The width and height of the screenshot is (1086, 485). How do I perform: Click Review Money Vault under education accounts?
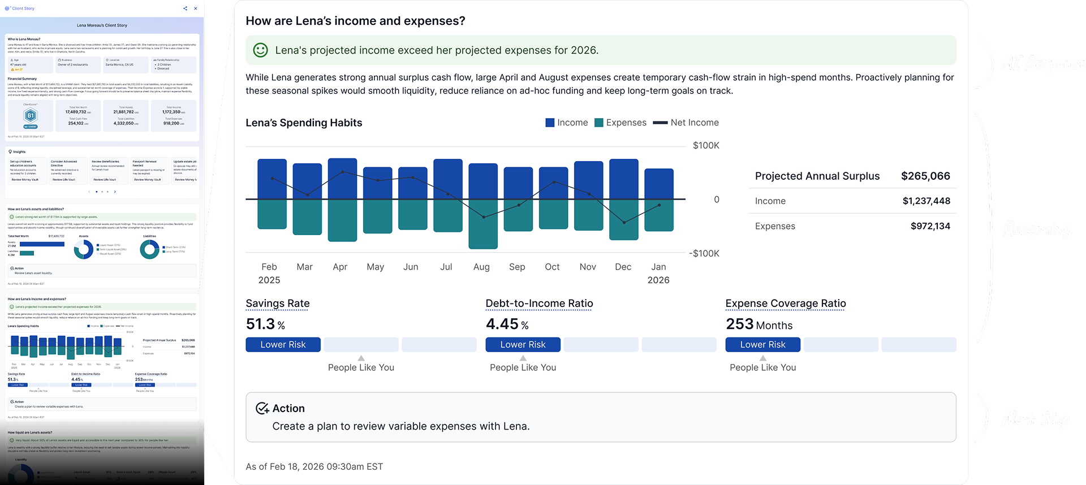click(25, 180)
